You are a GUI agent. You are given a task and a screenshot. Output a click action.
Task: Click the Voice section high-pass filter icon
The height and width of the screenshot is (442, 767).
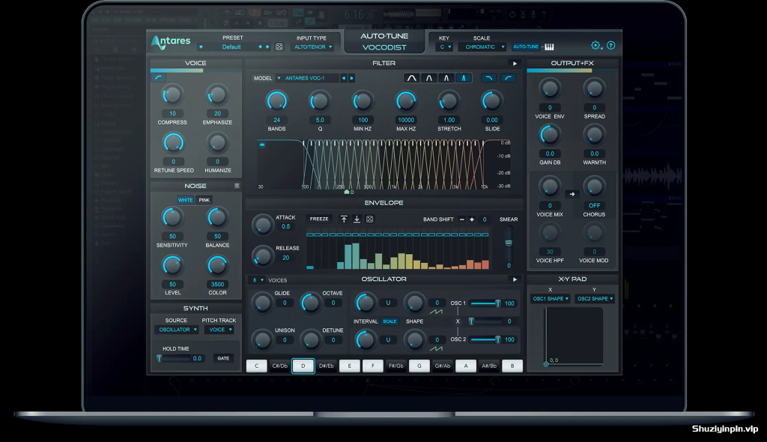coord(159,78)
